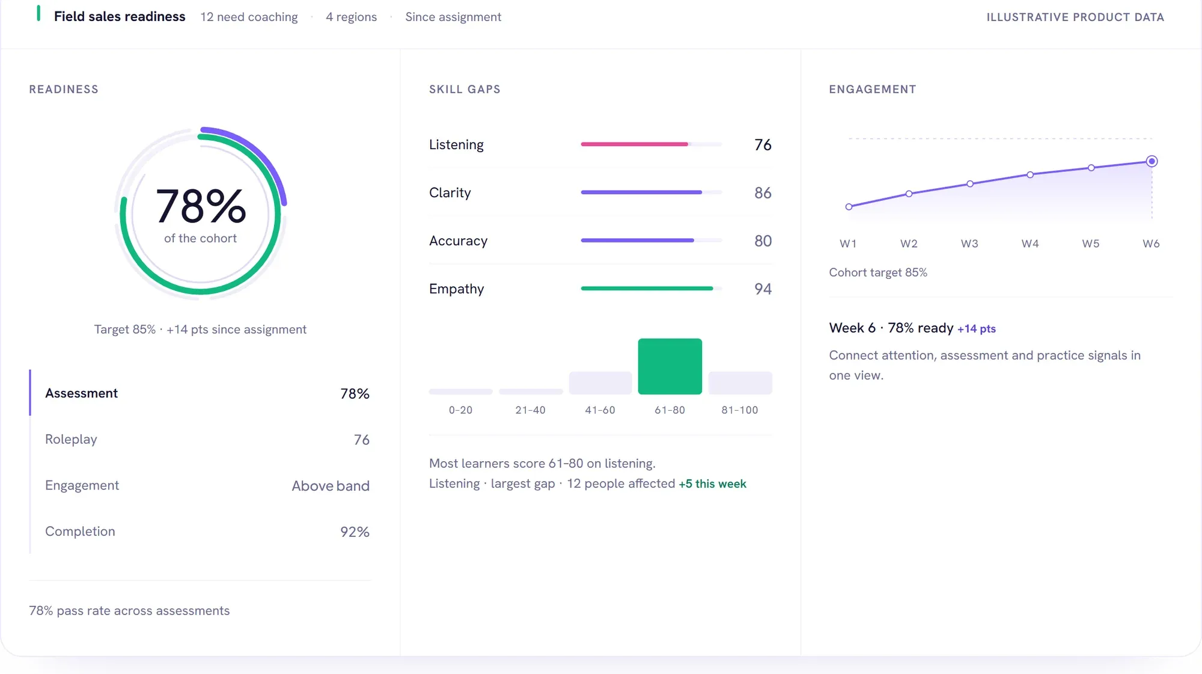Click the W2 data point on chart
The image size is (1202, 674).
909,194
